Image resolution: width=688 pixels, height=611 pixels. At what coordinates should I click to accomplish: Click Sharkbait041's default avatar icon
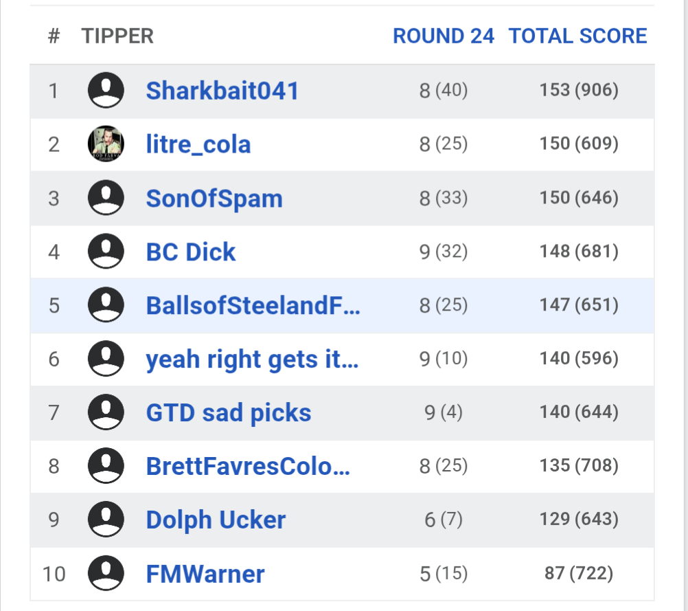[106, 91]
